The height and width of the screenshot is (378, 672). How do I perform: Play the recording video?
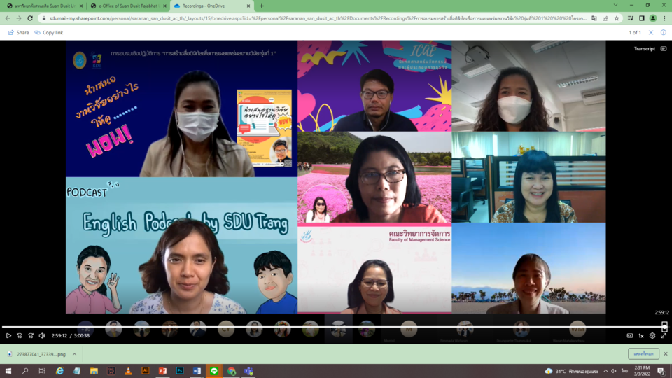8,335
